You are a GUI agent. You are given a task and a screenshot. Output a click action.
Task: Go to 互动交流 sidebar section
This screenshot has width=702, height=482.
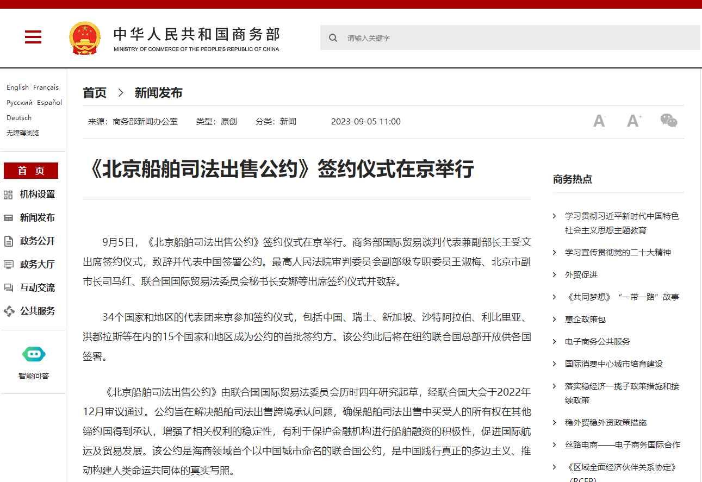pos(37,288)
